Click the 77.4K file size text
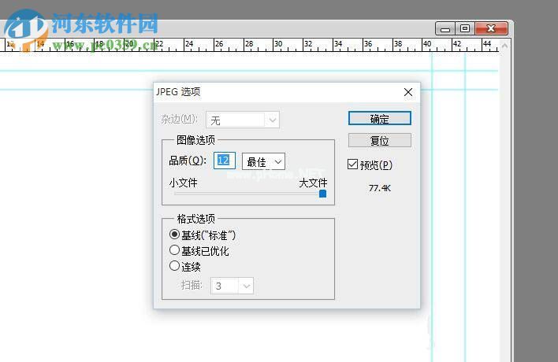Viewport: 558px width, 362px height. (380, 188)
